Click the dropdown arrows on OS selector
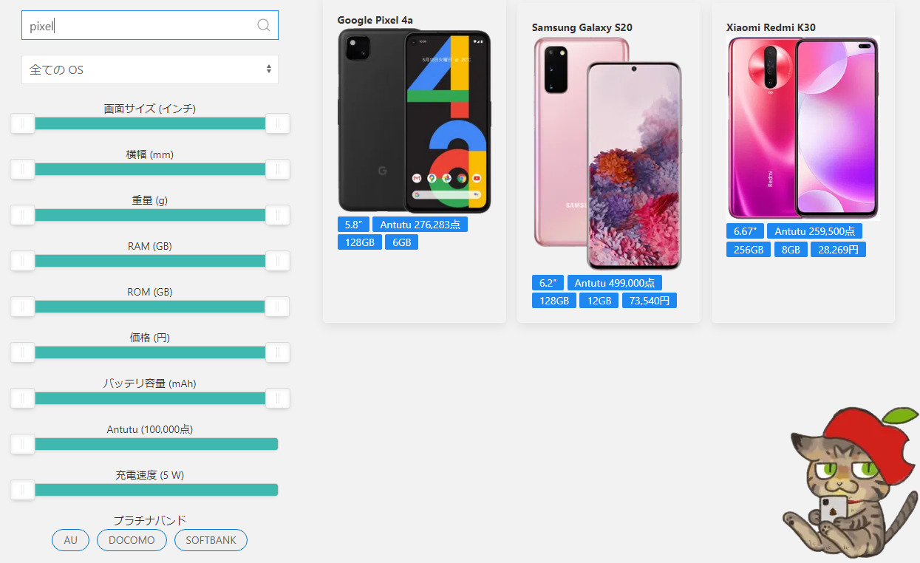Screen dimensions: 920x563 [x=269, y=69]
